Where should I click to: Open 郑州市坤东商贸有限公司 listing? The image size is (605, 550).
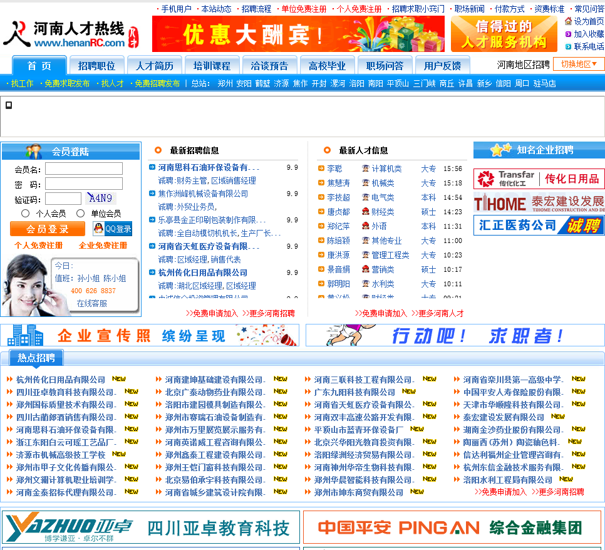(358, 492)
